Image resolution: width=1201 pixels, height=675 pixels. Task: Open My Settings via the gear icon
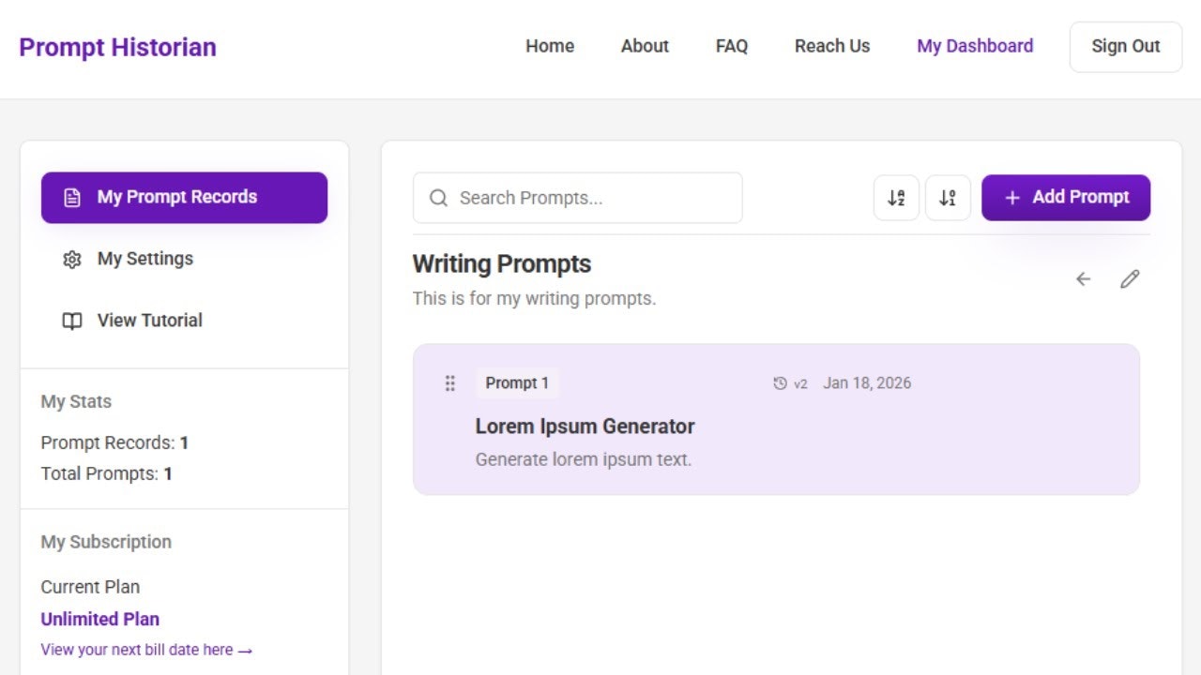pos(72,259)
